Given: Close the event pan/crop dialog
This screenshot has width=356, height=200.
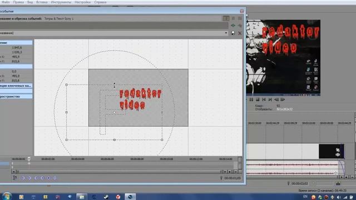Looking at the screenshot, I should click(x=242, y=11).
